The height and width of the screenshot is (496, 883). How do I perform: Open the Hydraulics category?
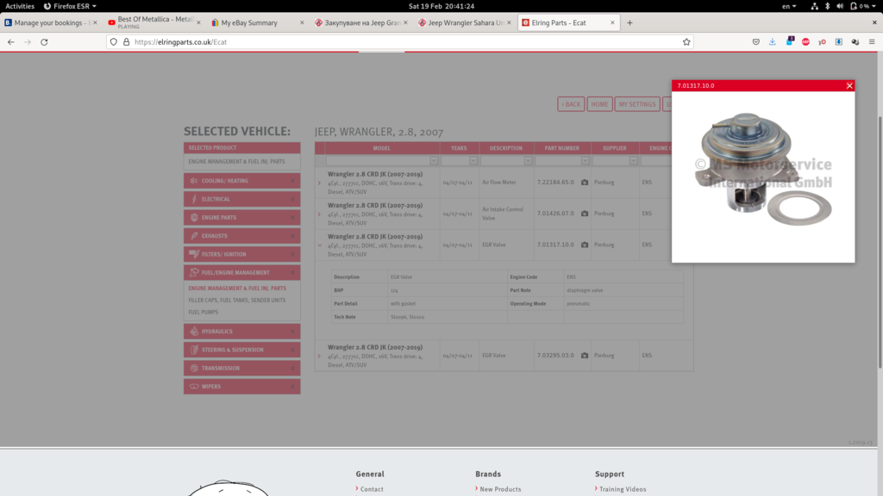coord(241,332)
